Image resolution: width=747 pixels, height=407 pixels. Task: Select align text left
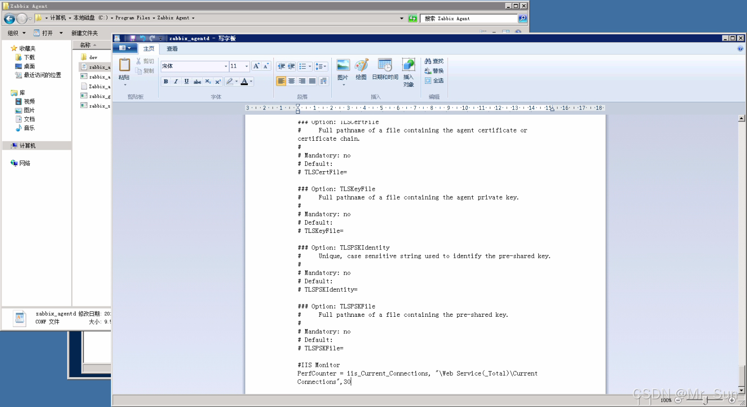(281, 81)
